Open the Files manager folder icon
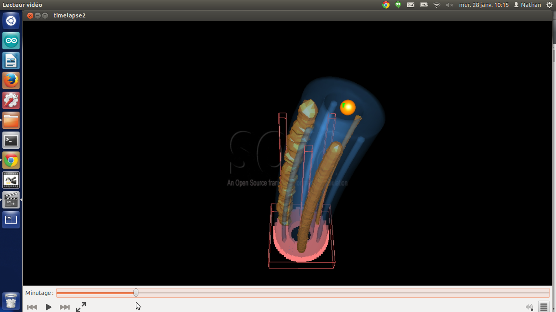Viewport: 556px width, 312px height. [x=11, y=120]
